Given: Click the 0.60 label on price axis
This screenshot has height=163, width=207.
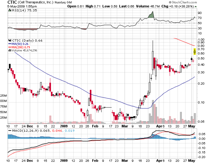Looking at the screenshot, I should tap(201, 53).
